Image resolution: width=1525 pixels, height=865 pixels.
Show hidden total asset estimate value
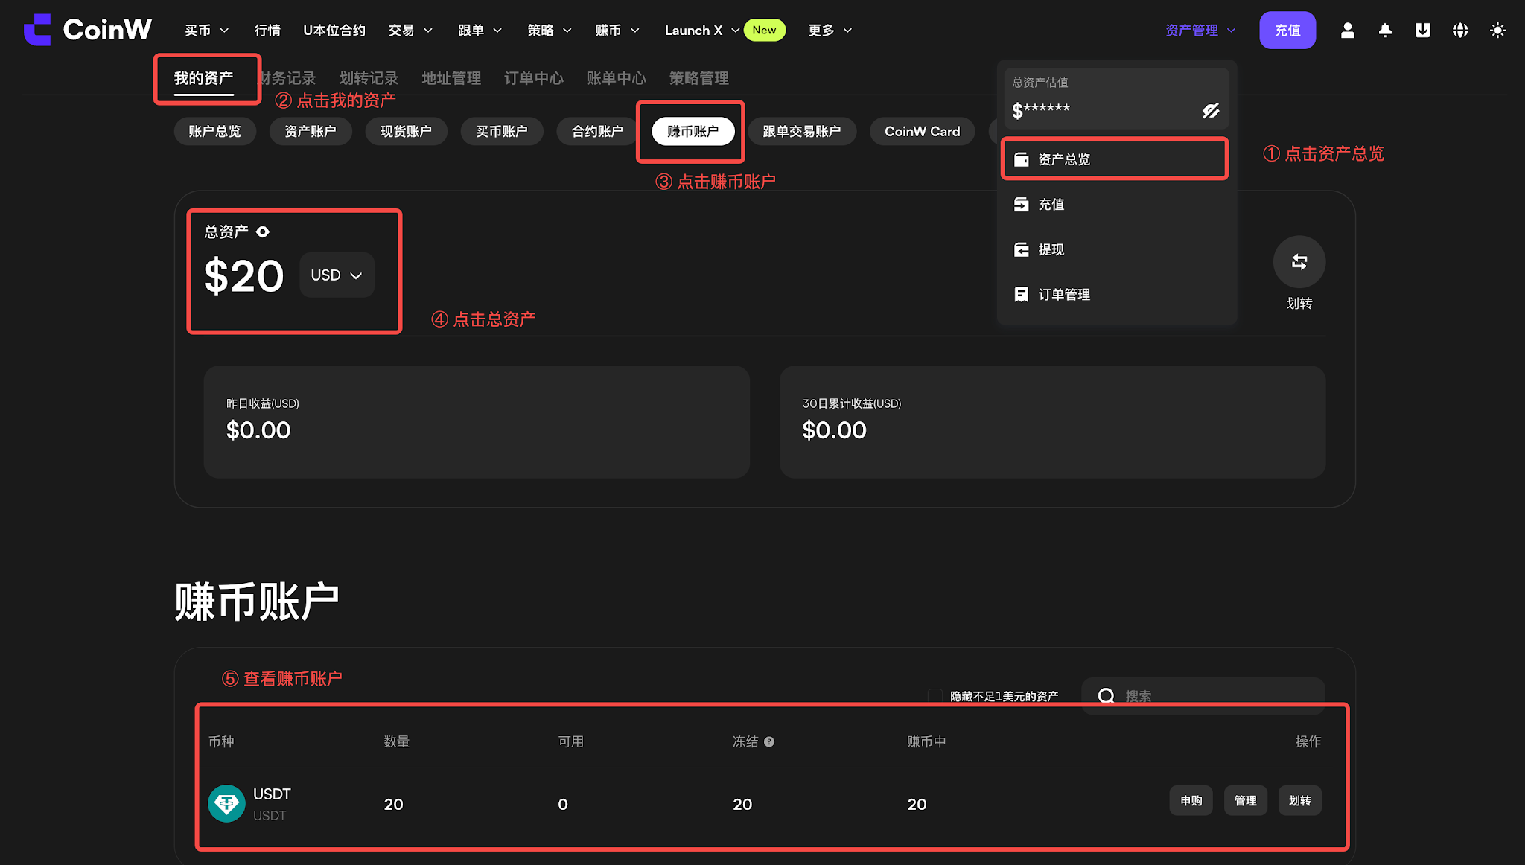click(x=1211, y=111)
